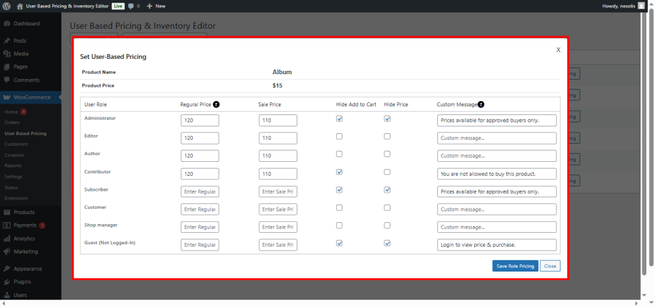Click the Editor Sale Price field
This screenshot has height=307, width=655.
(278, 138)
